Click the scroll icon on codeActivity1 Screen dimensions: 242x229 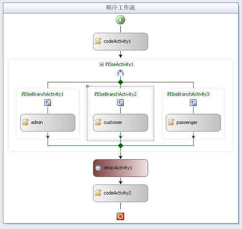tap(98, 41)
